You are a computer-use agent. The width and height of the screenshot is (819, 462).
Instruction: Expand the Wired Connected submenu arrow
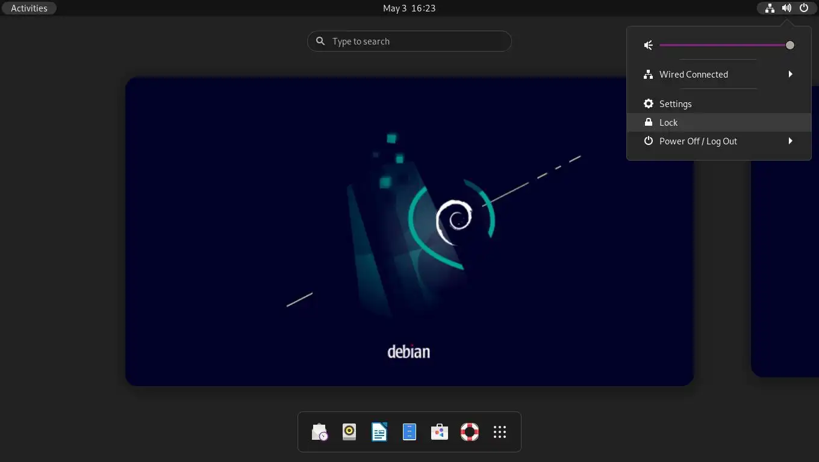[x=791, y=74]
